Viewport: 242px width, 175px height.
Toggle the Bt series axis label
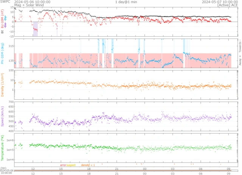pyautogui.click(x=2, y=32)
